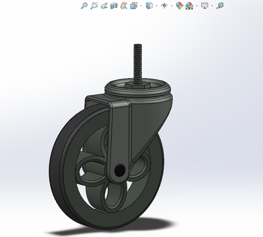Open the Apply Scene dropdown arrow
This screenshot has height=237, width=263.
[x=197, y=6]
